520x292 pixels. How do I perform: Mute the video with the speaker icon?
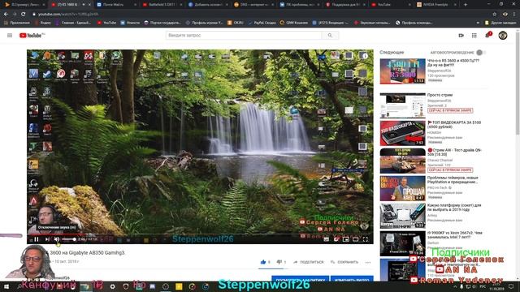click(x=57, y=239)
